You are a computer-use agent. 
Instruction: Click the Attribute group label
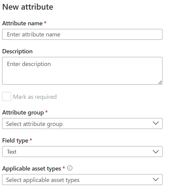pos(23,113)
